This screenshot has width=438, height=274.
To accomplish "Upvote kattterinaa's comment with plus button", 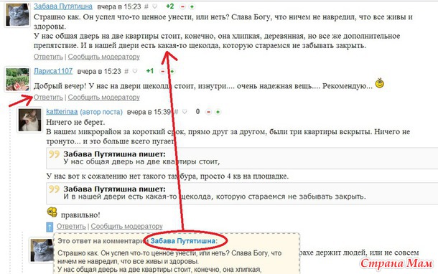I will click(218, 112).
